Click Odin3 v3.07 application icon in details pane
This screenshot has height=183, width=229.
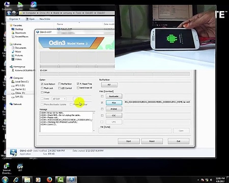tap(13, 152)
